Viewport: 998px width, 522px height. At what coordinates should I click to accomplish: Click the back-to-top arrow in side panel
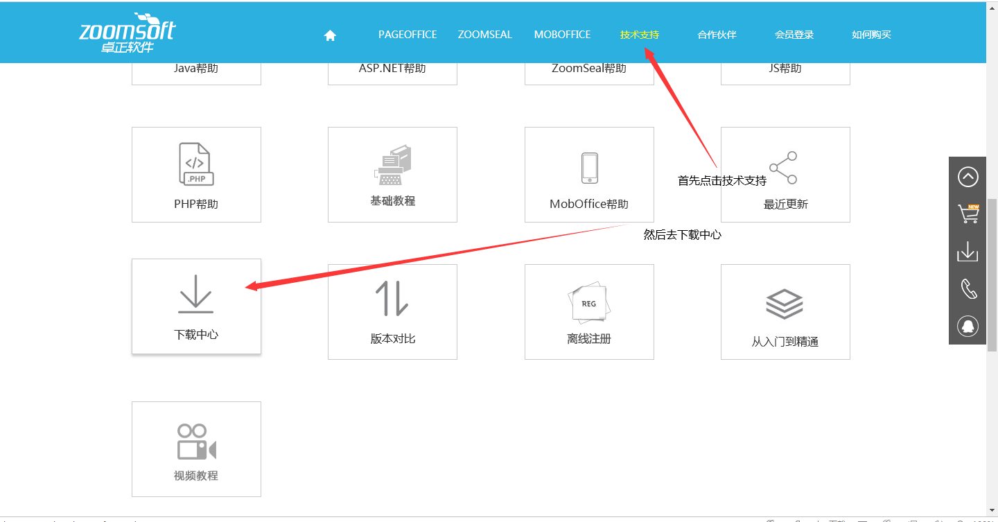point(968,177)
